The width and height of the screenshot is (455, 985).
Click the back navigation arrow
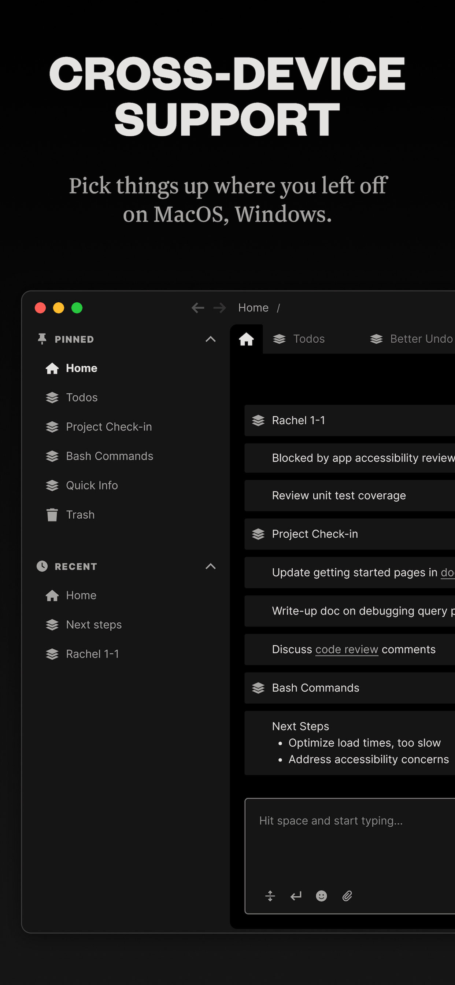coord(198,308)
